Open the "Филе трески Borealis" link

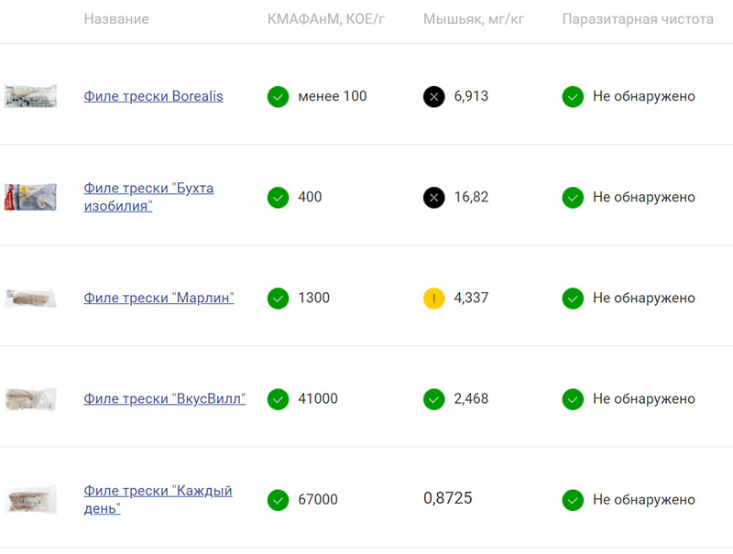153,96
